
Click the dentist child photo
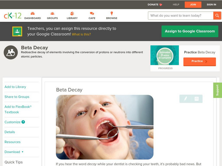[105, 127]
